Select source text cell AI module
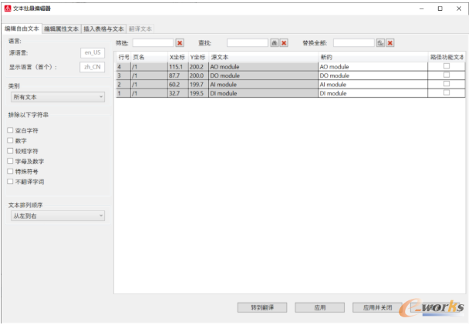The height and width of the screenshot is (325, 472). point(264,84)
